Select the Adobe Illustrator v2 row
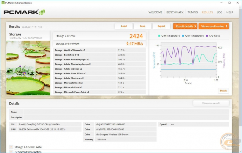Image resolution: width=242 pixels, height=153 pixels. 99,78
